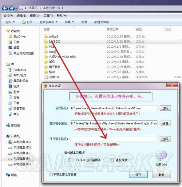Open the 工具(T) menu
Screen dimensions: 182x187
(48, 16)
